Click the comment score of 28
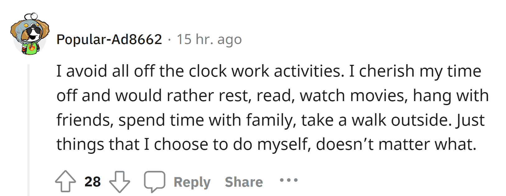The height and width of the screenshot is (196, 506). (x=92, y=182)
